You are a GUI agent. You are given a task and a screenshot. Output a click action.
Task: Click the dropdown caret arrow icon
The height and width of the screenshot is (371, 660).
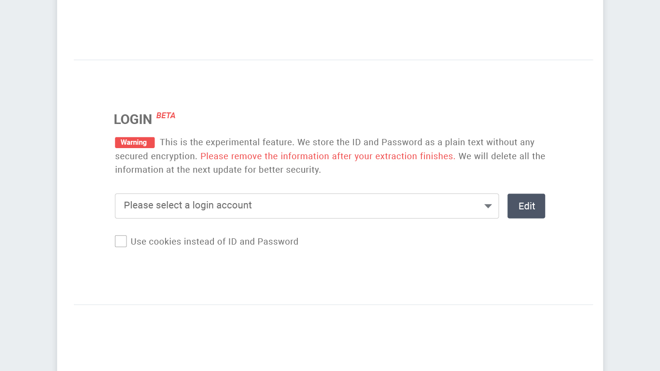(488, 206)
